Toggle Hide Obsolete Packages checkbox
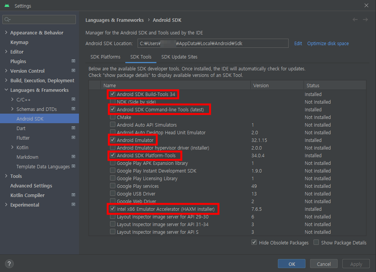This screenshot has height=272, width=376. click(254, 242)
